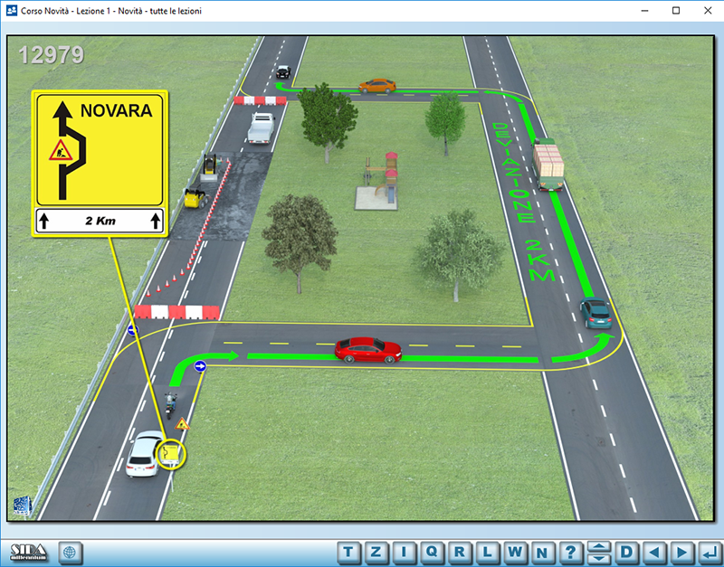
Task: Click the enter return arrow button
Action: tap(710, 552)
